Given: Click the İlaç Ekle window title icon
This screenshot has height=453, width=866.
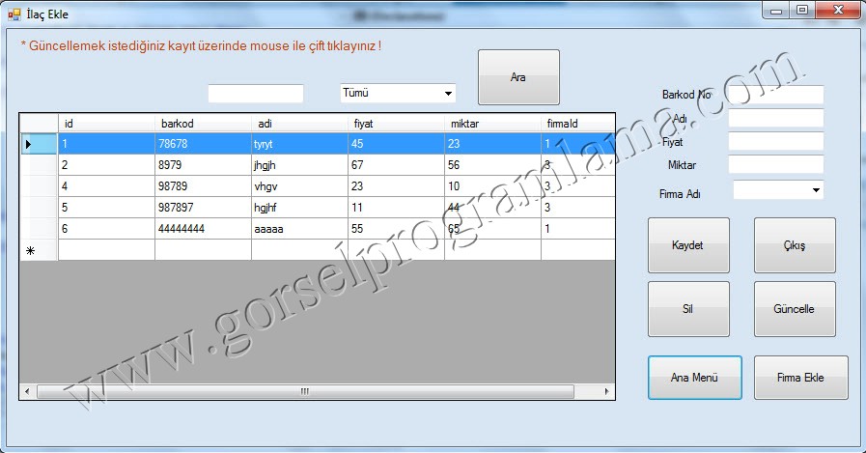Looking at the screenshot, I should point(14,14).
